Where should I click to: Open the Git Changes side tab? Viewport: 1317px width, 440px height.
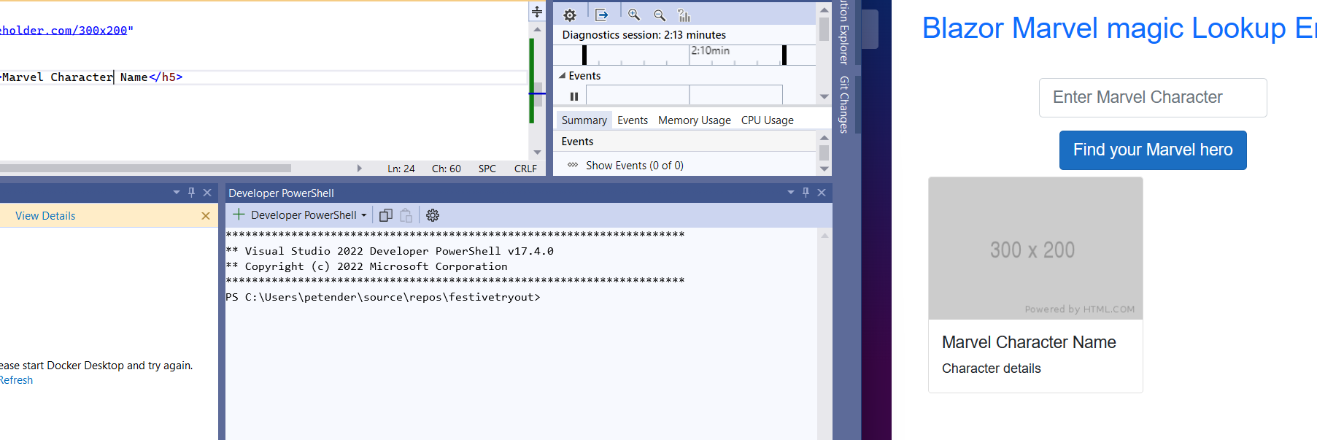(x=844, y=104)
